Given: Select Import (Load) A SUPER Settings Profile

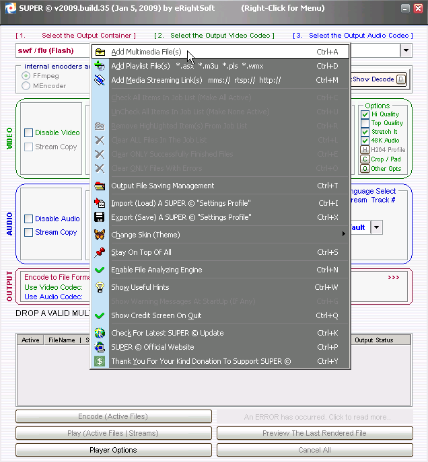Looking at the screenshot, I should [220, 203].
